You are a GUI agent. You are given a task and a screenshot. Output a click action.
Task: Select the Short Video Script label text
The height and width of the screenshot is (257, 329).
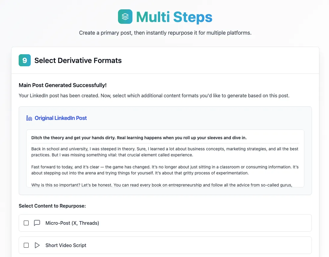[x=66, y=245]
